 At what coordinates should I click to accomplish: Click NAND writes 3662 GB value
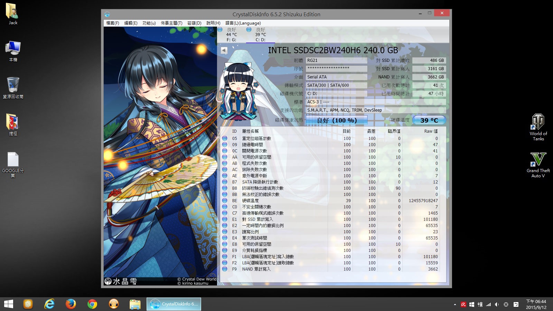point(429,77)
